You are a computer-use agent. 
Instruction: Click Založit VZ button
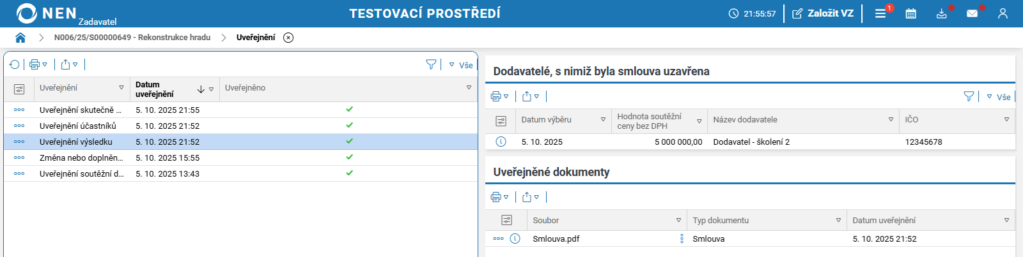point(823,13)
